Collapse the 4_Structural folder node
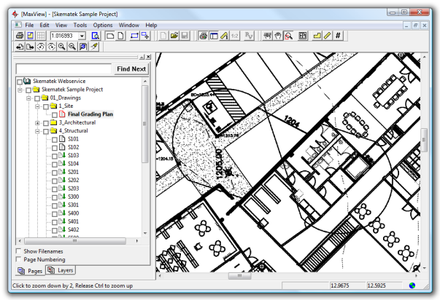 coord(36,130)
